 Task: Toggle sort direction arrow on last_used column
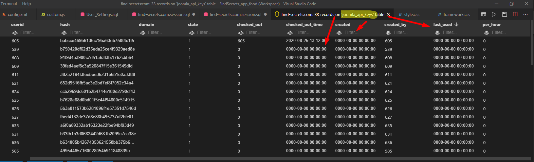456,24
